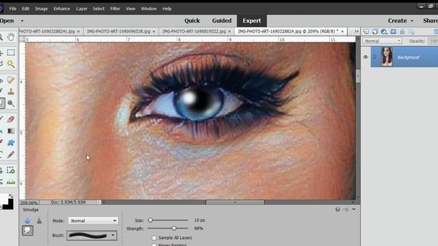Open the Mode dropdown in Smudge options
438x246 pixels.
[x=93, y=221]
